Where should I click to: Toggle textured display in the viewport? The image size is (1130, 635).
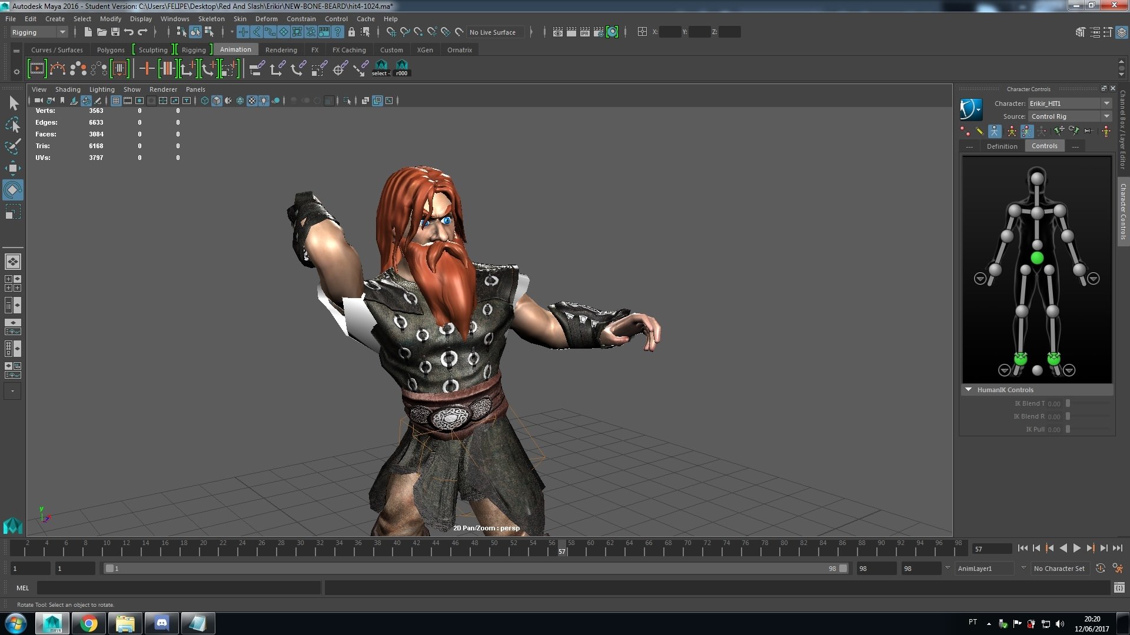pyautogui.click(x=252, y=101)
